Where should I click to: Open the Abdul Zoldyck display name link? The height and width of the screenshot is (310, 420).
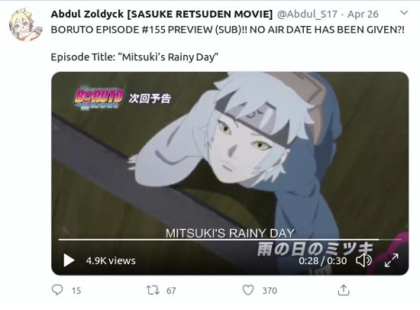(x=162, y=14)
